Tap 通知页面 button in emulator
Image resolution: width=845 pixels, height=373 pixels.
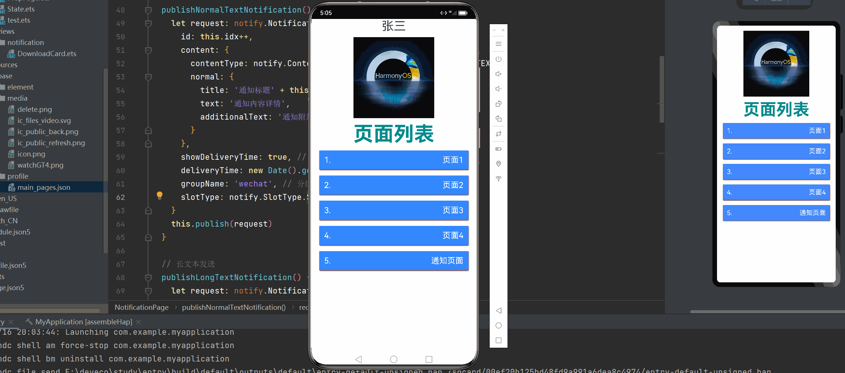pyautogui.click(x=394, y=261)
